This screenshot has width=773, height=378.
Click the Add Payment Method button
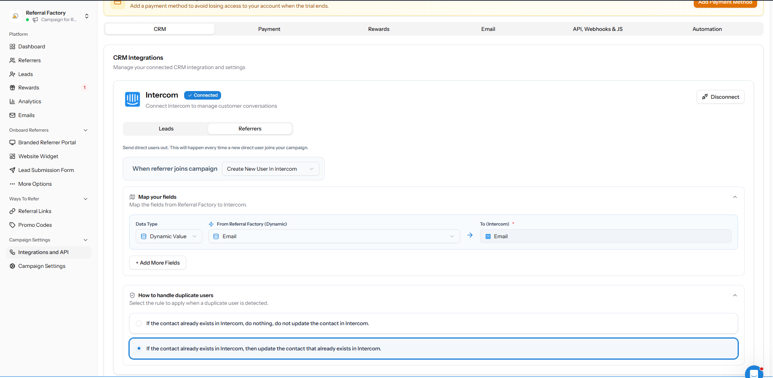pyautogui.click(x=725, y=3)
